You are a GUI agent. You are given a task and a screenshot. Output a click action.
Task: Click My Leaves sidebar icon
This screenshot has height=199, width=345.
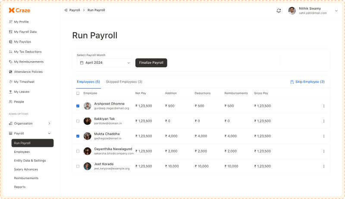(x=10, y=92)
